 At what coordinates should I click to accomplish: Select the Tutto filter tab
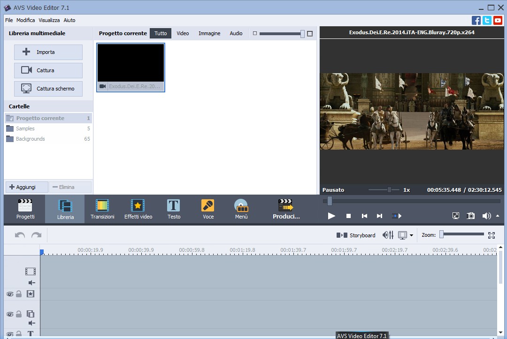coord(161,33)
